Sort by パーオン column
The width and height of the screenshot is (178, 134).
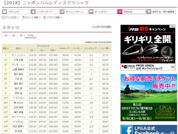coord(78,48)
